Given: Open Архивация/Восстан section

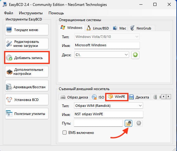Looking at the screenshot, I should pyautogui.click(x=27, y=85).
